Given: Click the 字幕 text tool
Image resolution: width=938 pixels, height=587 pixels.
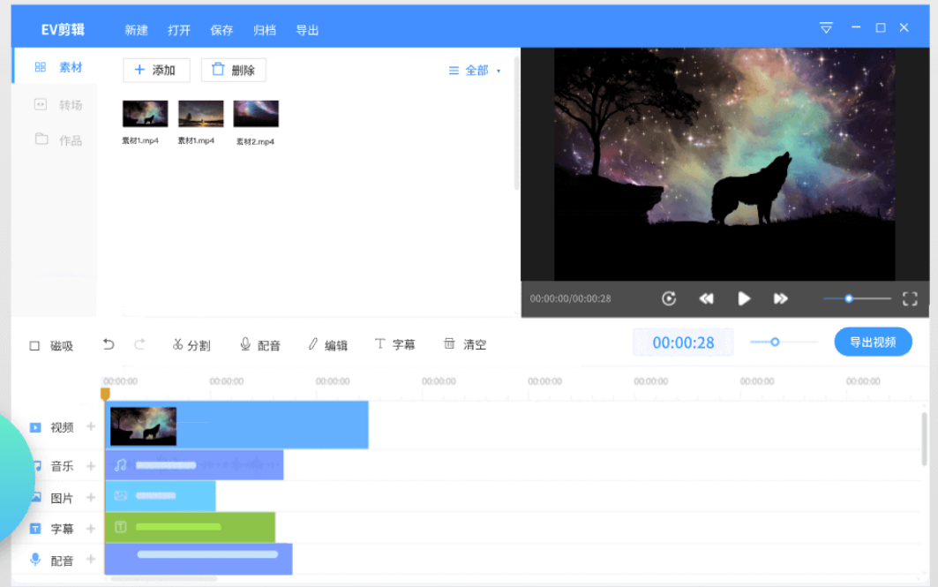Looking at the screenshot, I should click(x=394, y=344).
